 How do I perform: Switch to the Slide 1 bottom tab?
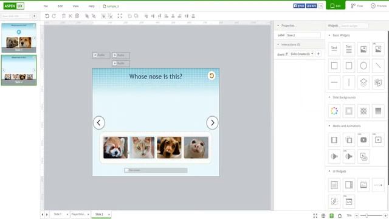click(x=58, y=214)
